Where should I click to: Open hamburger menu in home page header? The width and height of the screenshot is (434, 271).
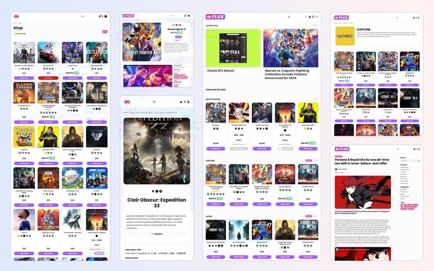point(317,16)
